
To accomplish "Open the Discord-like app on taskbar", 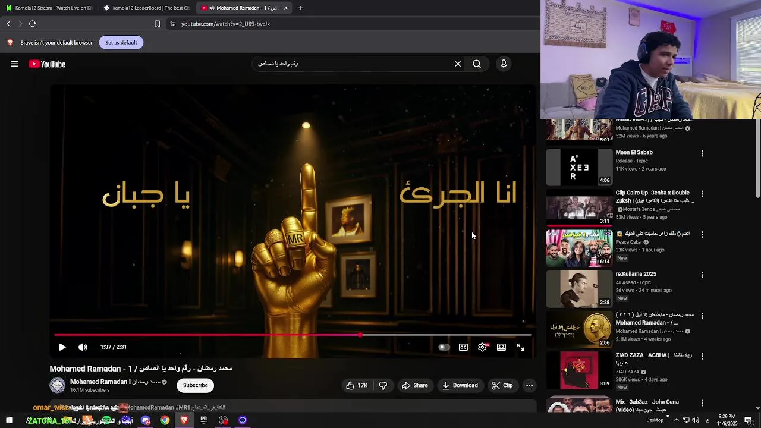I will (x=146, y=420).
